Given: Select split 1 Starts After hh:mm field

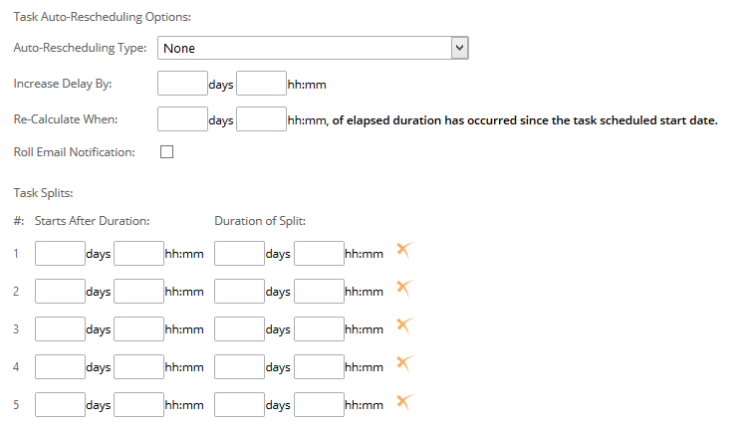Looking at the screenshot, I should [139, 253].
